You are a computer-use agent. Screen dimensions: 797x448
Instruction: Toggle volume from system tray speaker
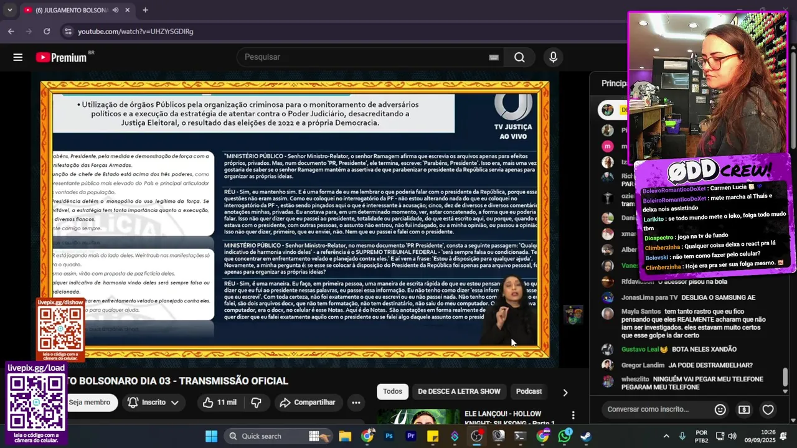pyautogui.click(x=732, y=436)
